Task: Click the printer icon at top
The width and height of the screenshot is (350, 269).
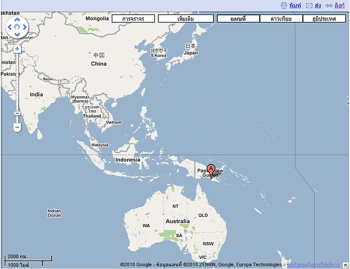Action: pyautogui.click(x=284, y=5)
